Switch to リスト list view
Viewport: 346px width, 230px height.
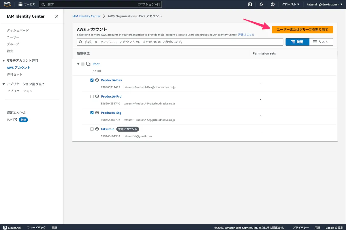click(x=321, y=42)
